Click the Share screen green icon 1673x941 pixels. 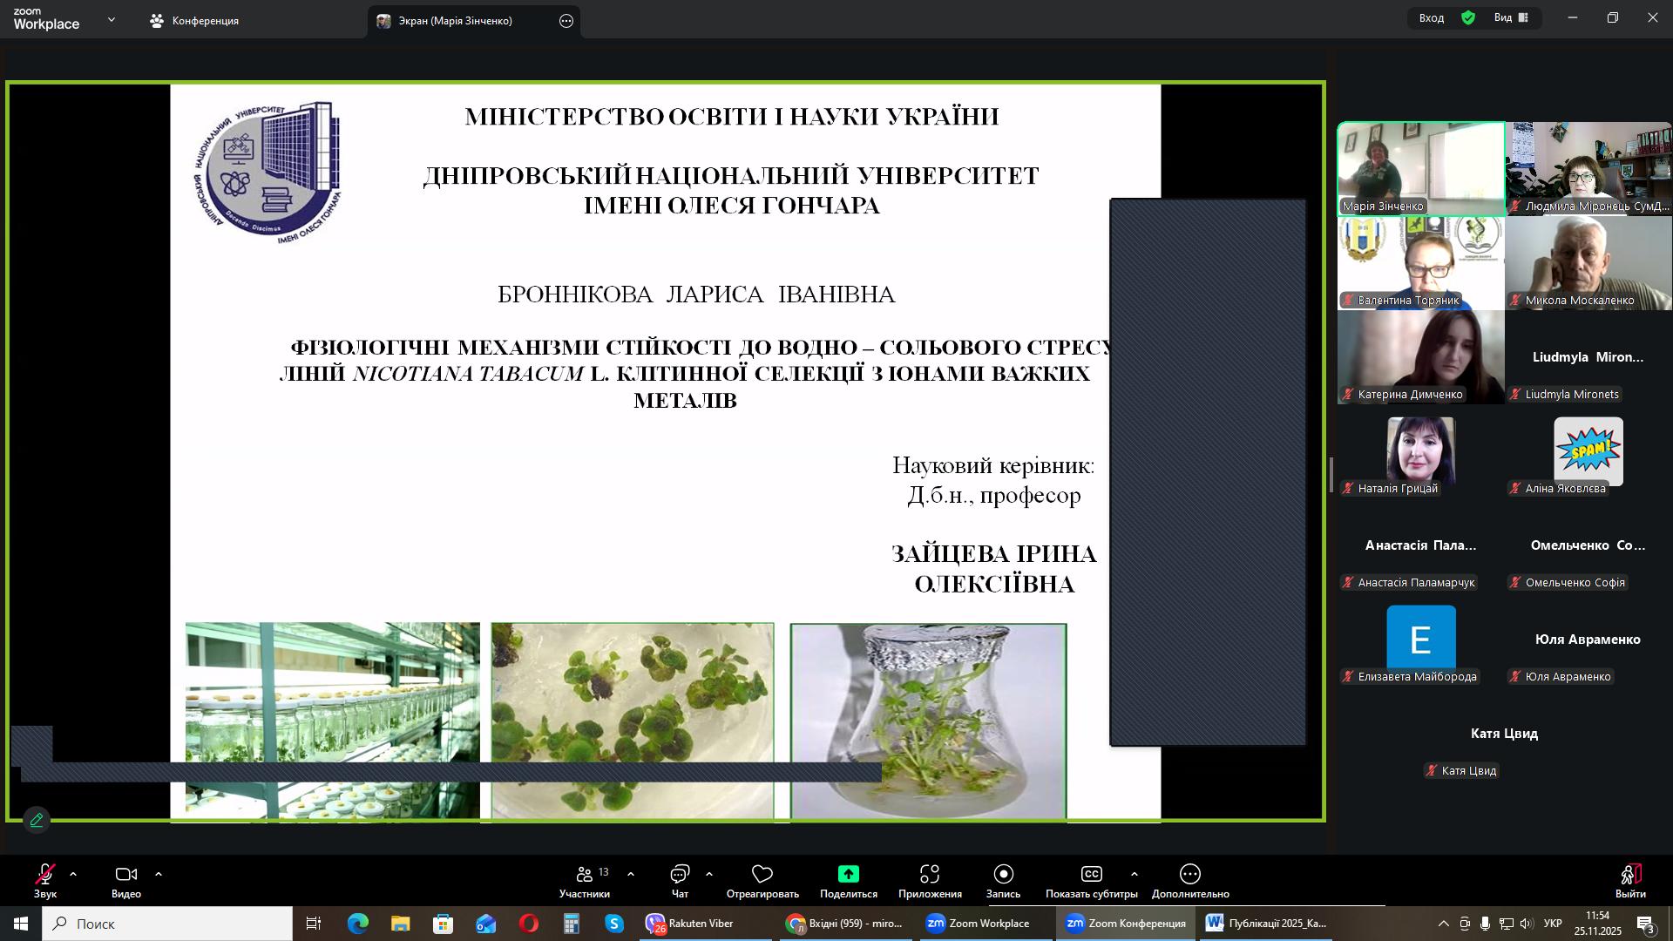[x=848, y=874]
